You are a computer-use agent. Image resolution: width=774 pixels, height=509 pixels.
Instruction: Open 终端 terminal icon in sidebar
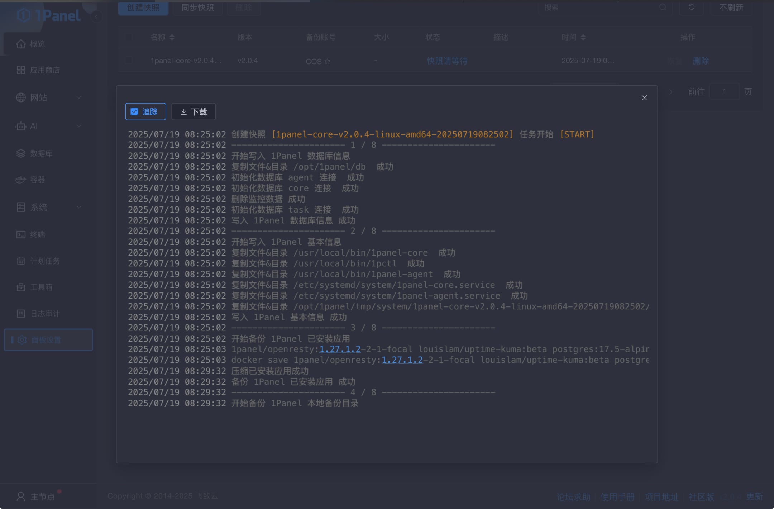21,234
